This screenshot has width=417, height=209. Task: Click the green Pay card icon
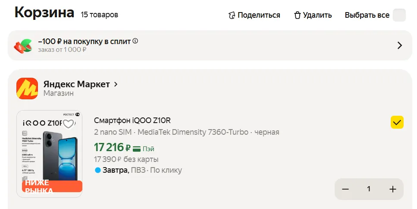click(x=137, y=149)
